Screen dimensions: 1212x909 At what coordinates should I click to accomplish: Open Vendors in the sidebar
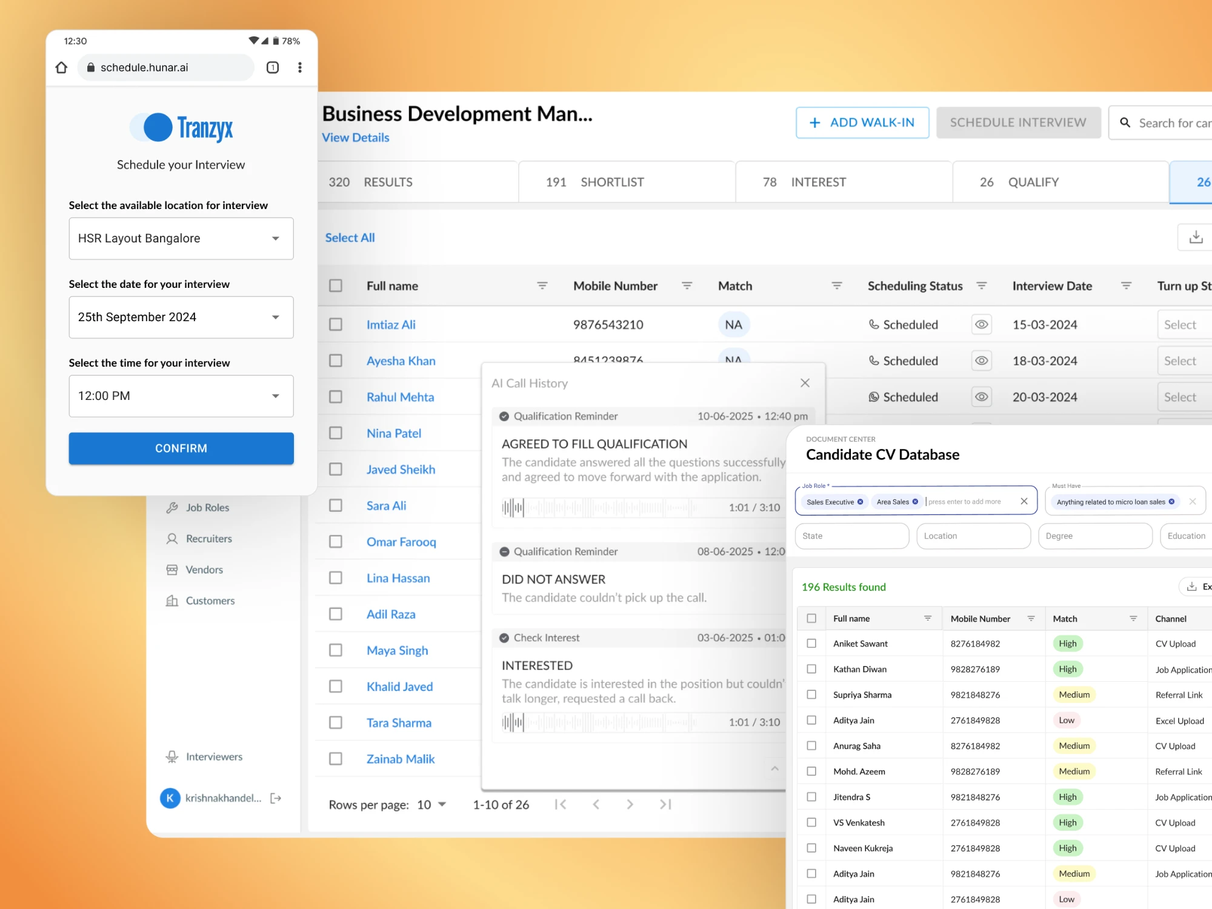(x=195, y=570)
